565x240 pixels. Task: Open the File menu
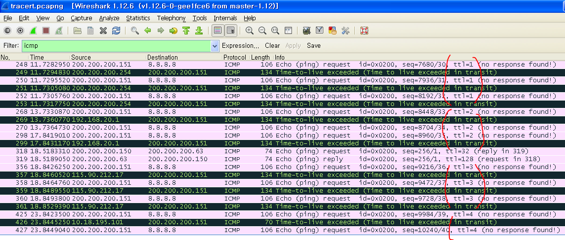pyautogui.click(x=7, y=18)
